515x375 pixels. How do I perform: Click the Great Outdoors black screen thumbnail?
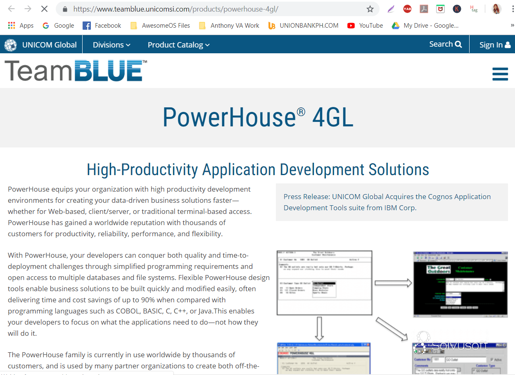(x=460, y=284)
